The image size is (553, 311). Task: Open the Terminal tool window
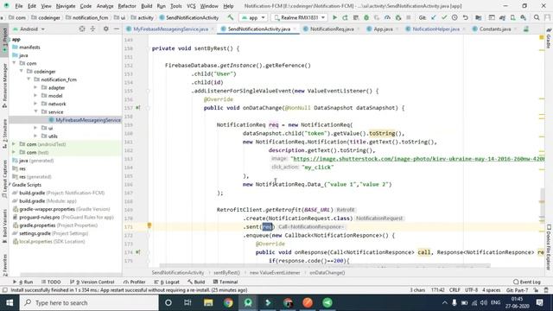[226, 282]
